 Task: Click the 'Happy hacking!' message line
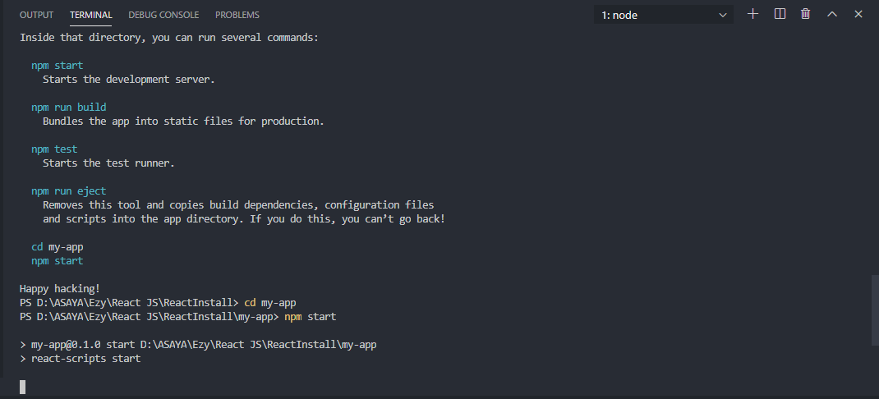coord(60,289)
